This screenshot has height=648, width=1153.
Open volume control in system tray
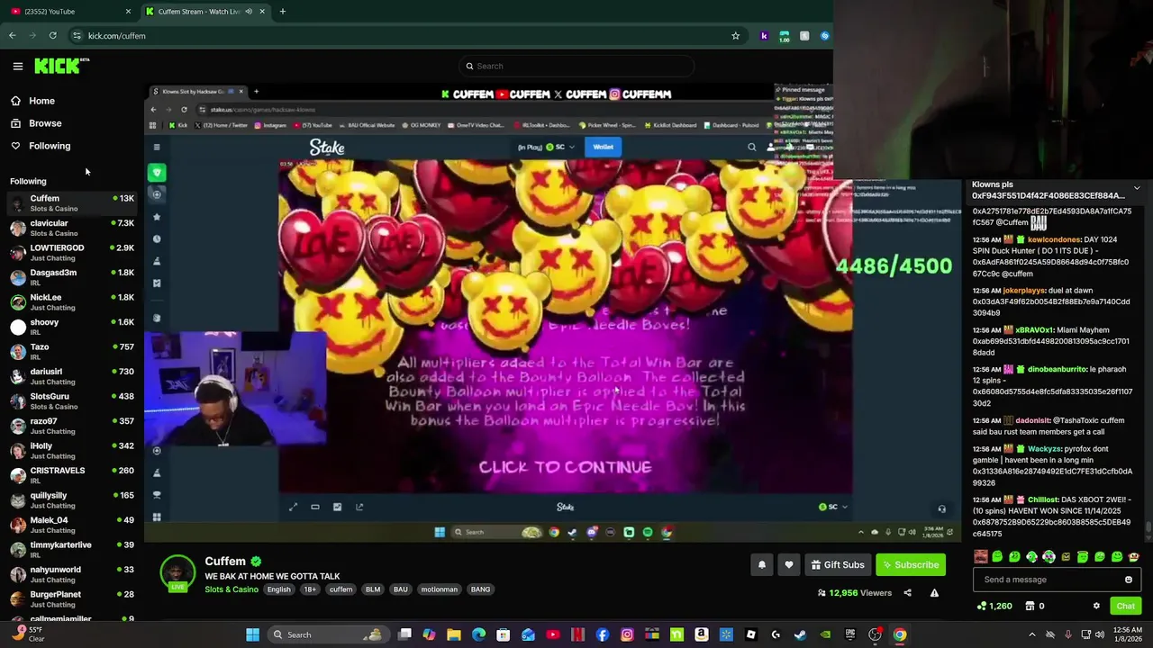[x=1101, y=634]
